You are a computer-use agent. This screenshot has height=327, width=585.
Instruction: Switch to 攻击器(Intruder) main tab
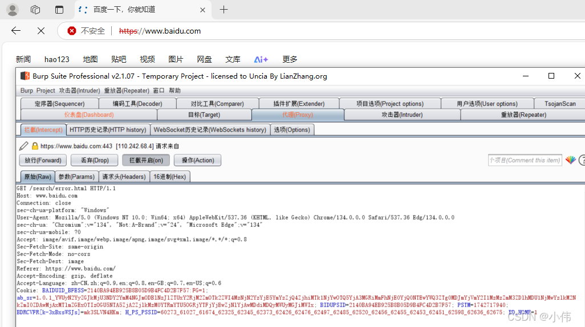coord(402,115)
